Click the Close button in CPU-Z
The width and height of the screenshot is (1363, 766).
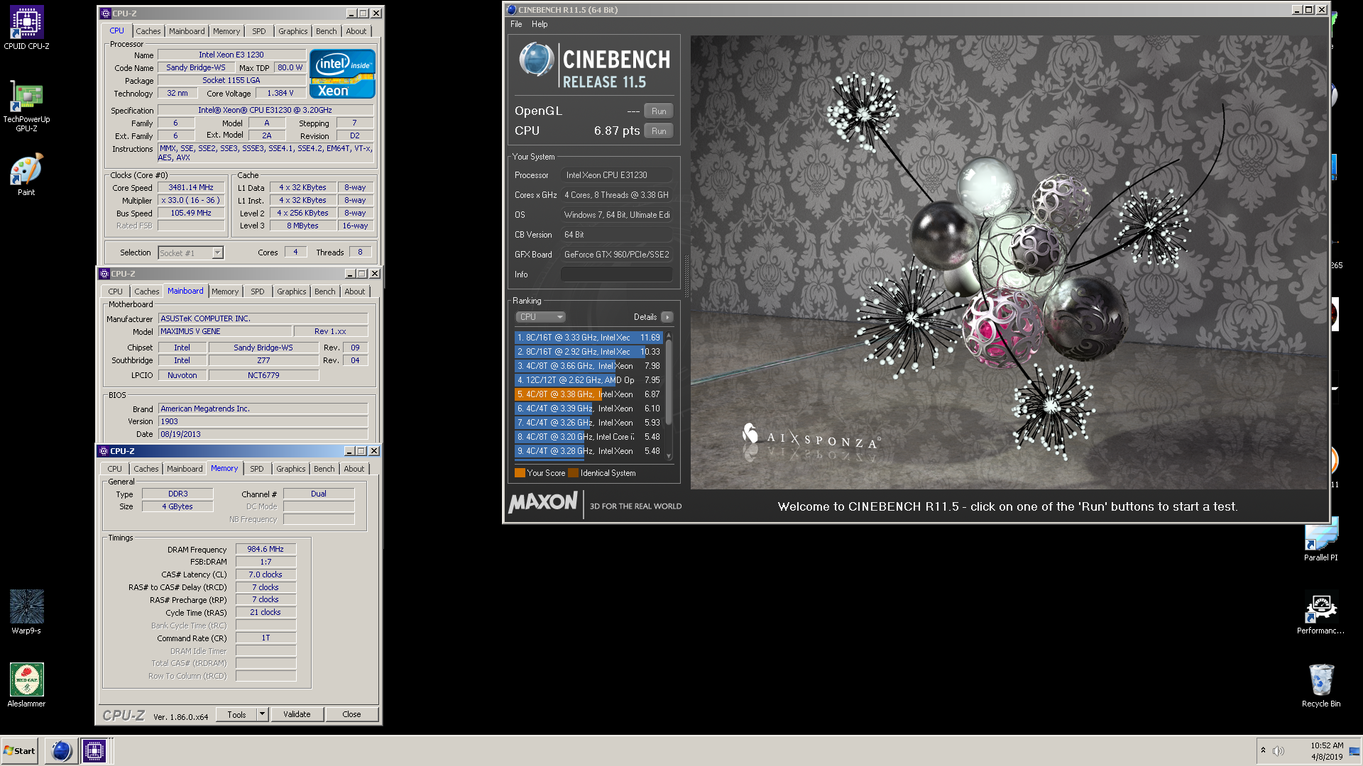pos(351,714)
